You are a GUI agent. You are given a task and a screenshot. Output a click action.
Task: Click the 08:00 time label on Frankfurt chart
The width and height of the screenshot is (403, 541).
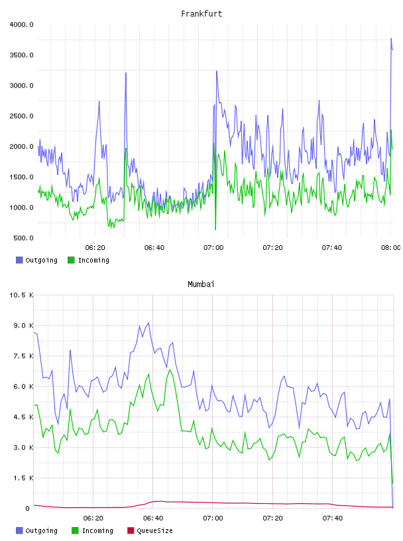click(x=391, y=248)
